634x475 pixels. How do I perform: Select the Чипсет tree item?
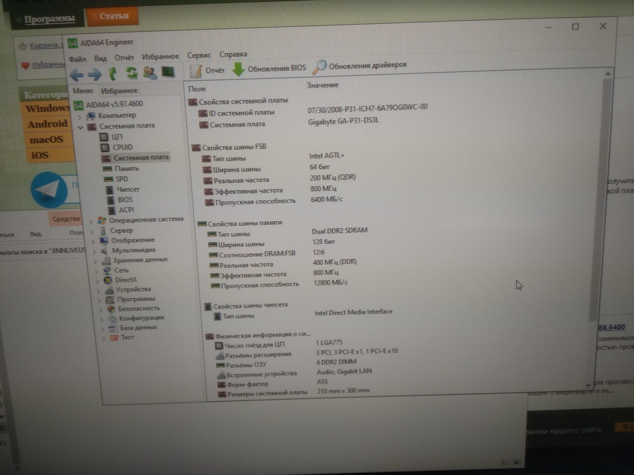(128, 189)
